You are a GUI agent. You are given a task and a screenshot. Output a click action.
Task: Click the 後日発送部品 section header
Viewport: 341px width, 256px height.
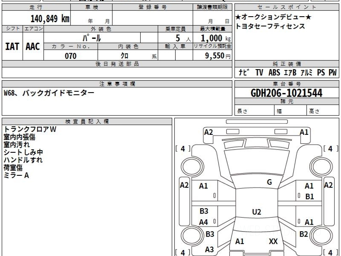click(117, 64)
